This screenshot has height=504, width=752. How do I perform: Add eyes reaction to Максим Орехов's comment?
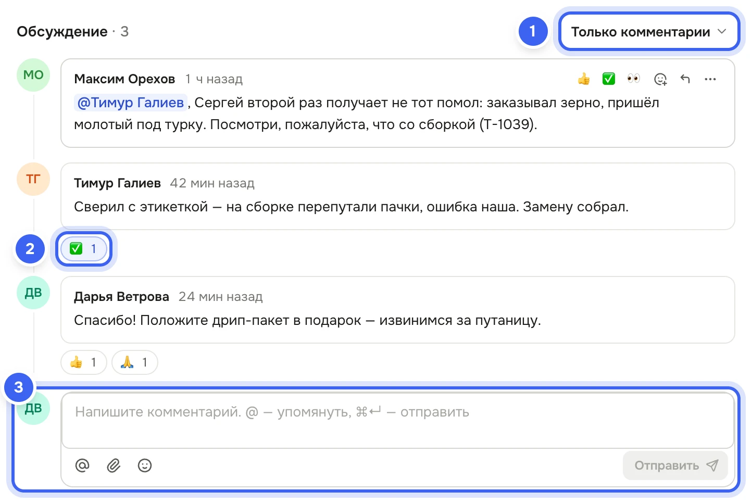point(634,79)
